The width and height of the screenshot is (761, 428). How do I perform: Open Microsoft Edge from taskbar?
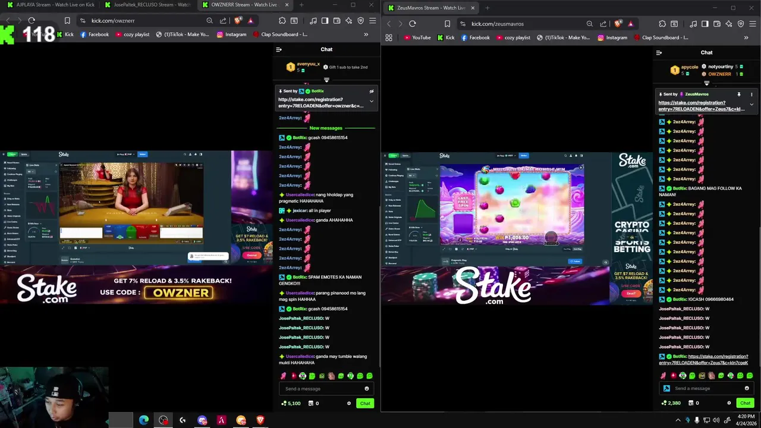click(x=144, y=420)
